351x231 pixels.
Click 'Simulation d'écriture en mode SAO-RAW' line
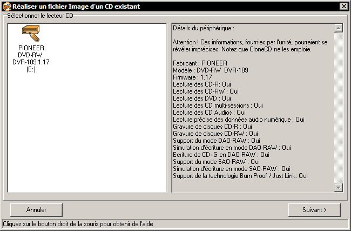[x=232, y=169]
